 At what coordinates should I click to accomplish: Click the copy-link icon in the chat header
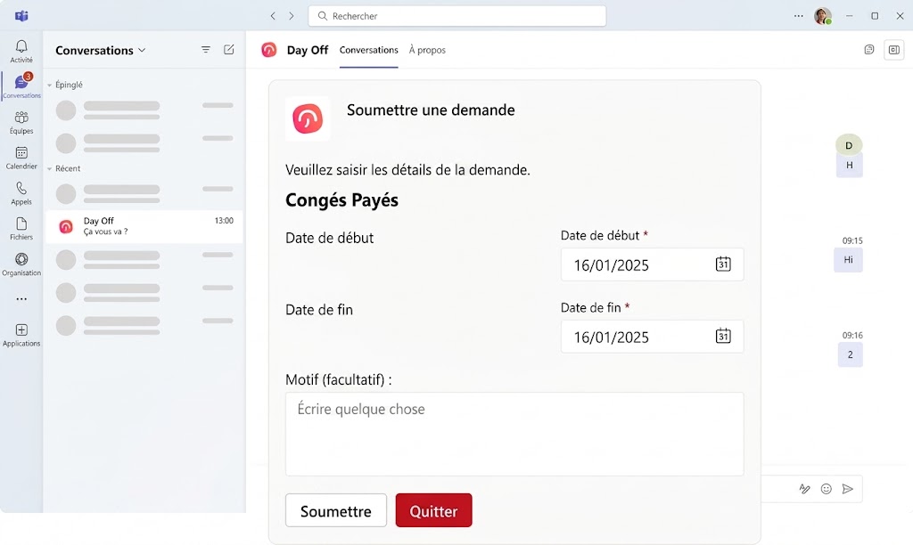pyautogui.click(x=868, y=50)
